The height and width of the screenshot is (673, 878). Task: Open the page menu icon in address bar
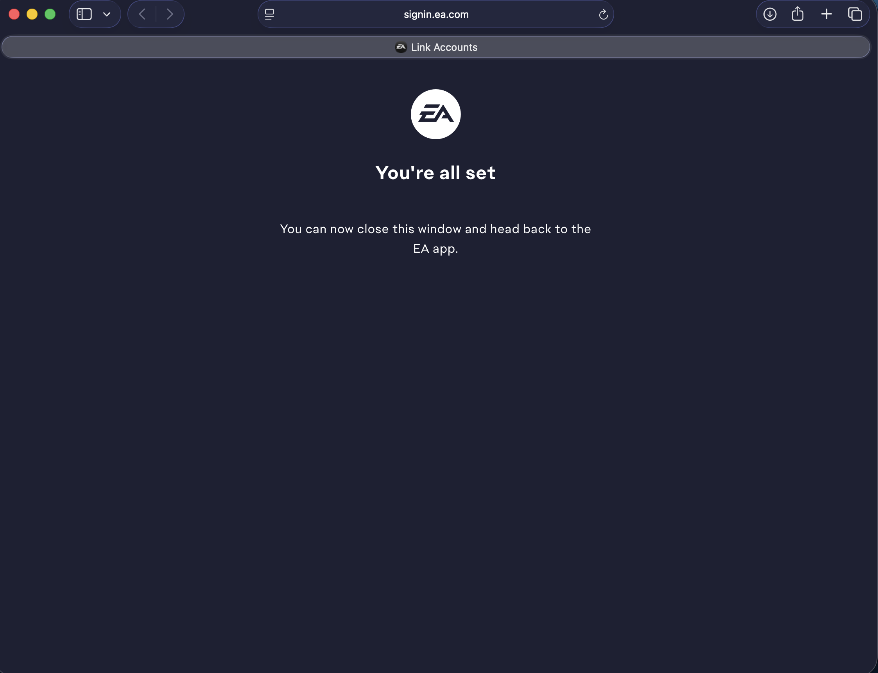point(269,14)
